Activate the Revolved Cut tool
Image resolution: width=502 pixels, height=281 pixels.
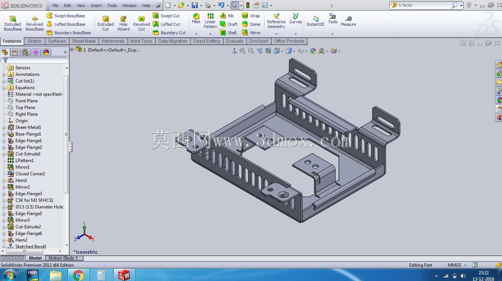coord(142,24)
